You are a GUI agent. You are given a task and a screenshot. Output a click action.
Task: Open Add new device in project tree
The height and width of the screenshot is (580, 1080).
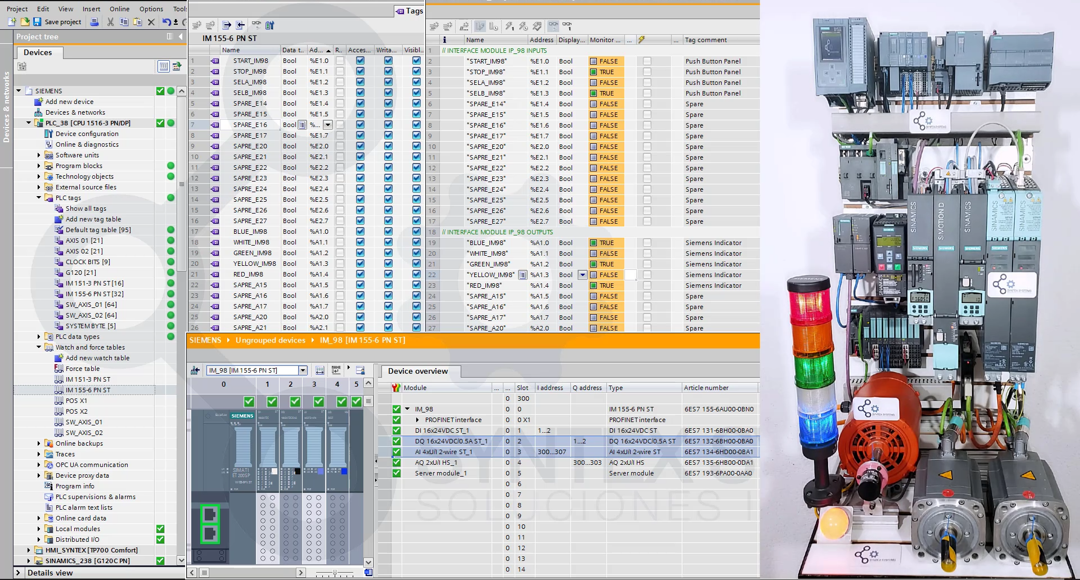point(69,102)
